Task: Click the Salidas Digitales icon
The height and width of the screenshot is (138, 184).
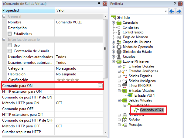Action: (125, 76)
